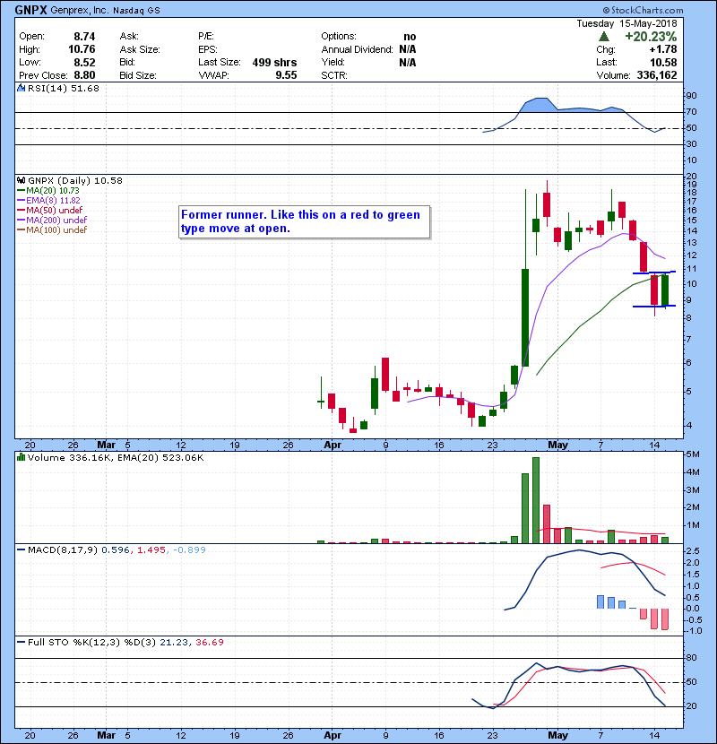Click the RSI(14) 51.68 indicator label
This screenshot has height=744, width=717.
pyautogui.click(x=63, y=88)
